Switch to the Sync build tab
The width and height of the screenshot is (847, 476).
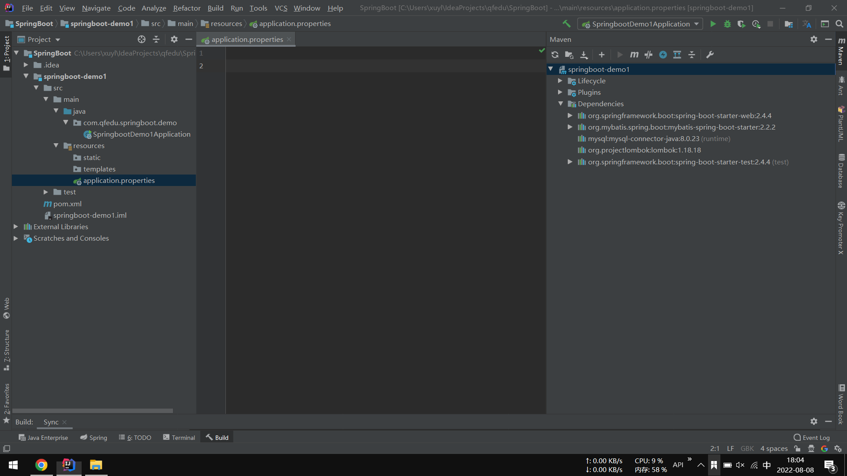[51, 422]
